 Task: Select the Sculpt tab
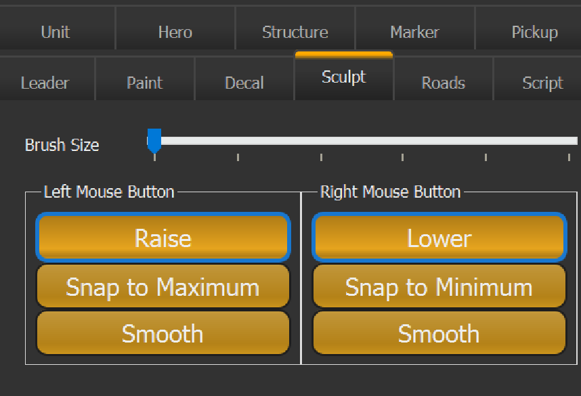[x=343, y=77]
